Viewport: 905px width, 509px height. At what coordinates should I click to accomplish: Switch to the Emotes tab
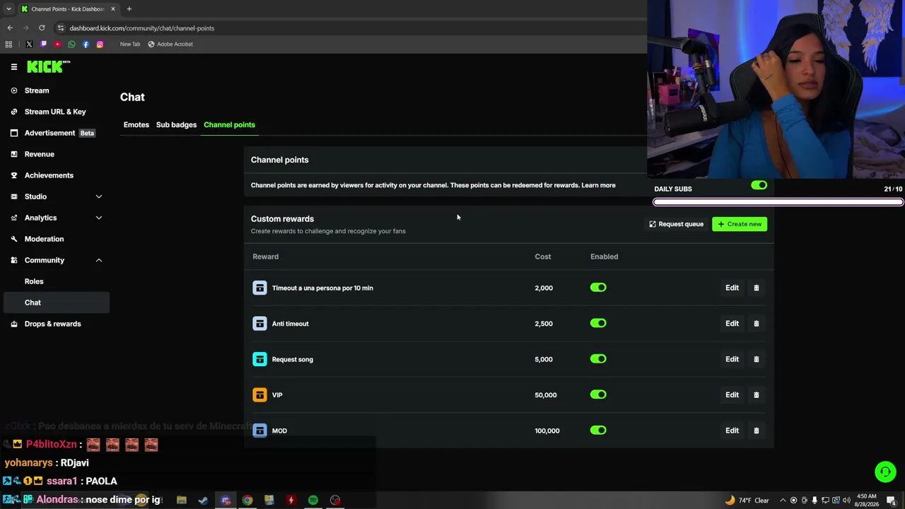point(136,124)
